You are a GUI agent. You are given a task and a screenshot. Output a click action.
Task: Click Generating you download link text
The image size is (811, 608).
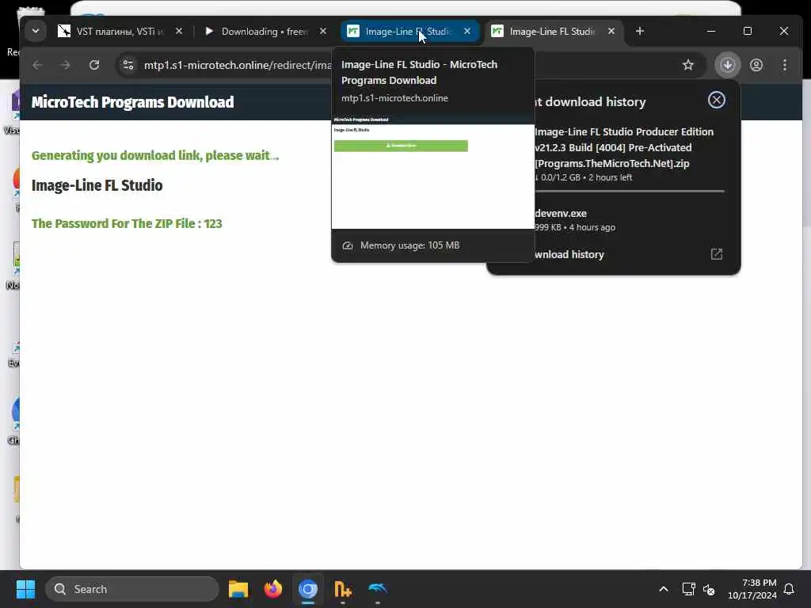[x=155, y=156]
